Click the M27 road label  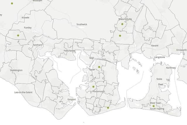point(91,58)
